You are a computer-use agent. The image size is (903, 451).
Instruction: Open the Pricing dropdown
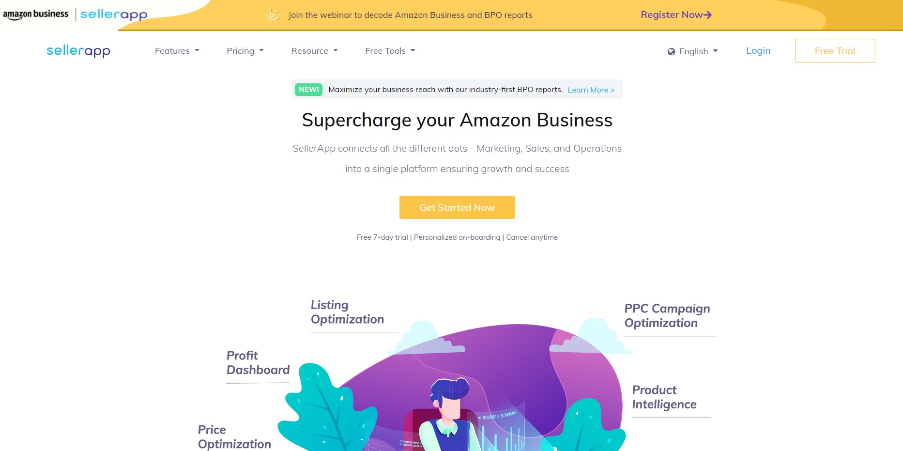(245, 51)
